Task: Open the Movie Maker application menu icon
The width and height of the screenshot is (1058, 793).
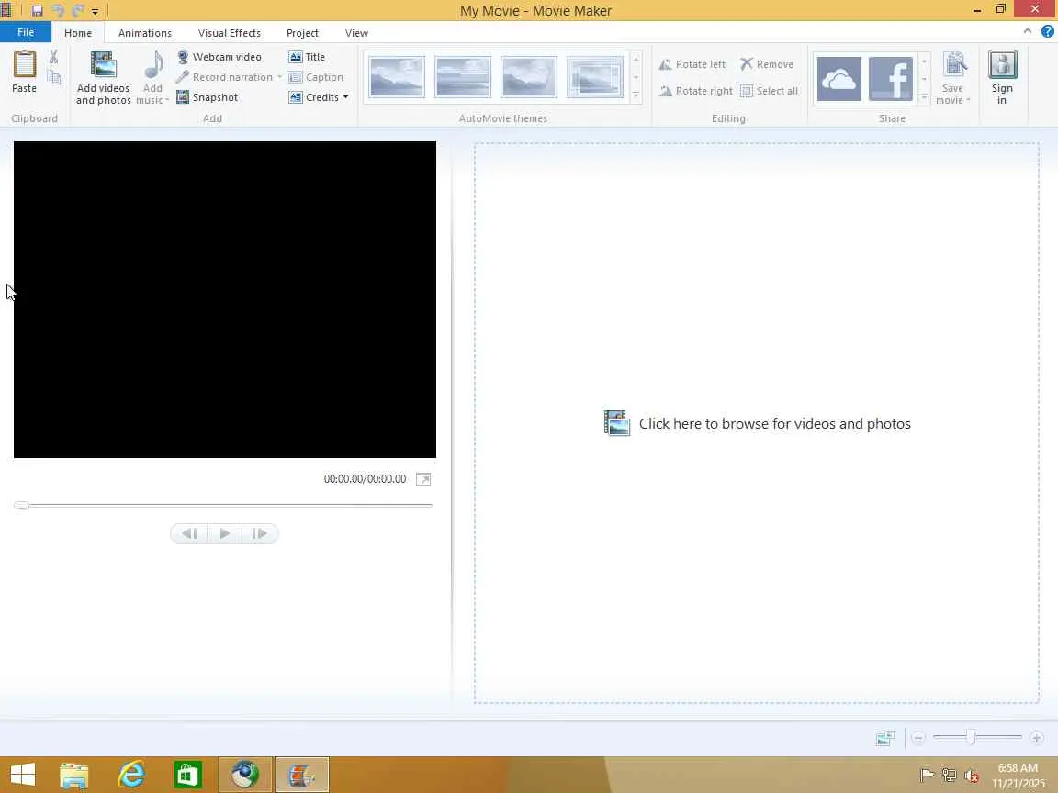Action: pos(6,10)
